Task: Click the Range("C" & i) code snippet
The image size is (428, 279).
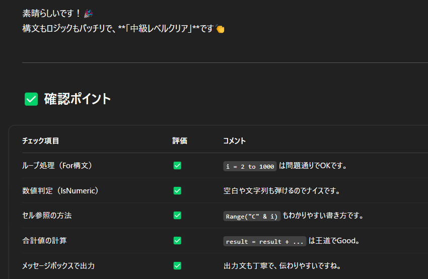Action: pyautogui.click(x=252, y=216)
